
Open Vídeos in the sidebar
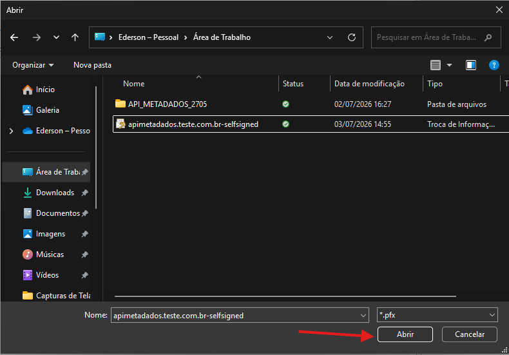coord(47,275)
